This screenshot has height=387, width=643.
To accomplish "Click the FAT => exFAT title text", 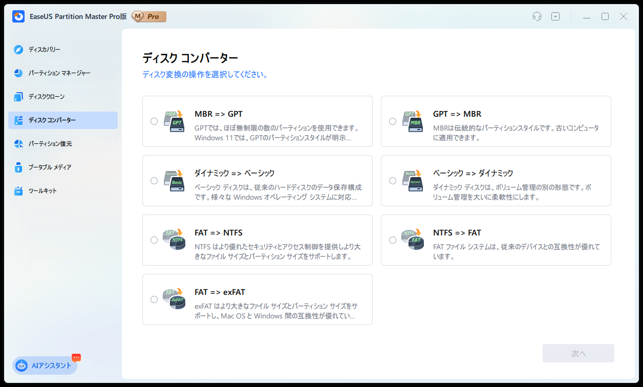I will pos(220,292).
